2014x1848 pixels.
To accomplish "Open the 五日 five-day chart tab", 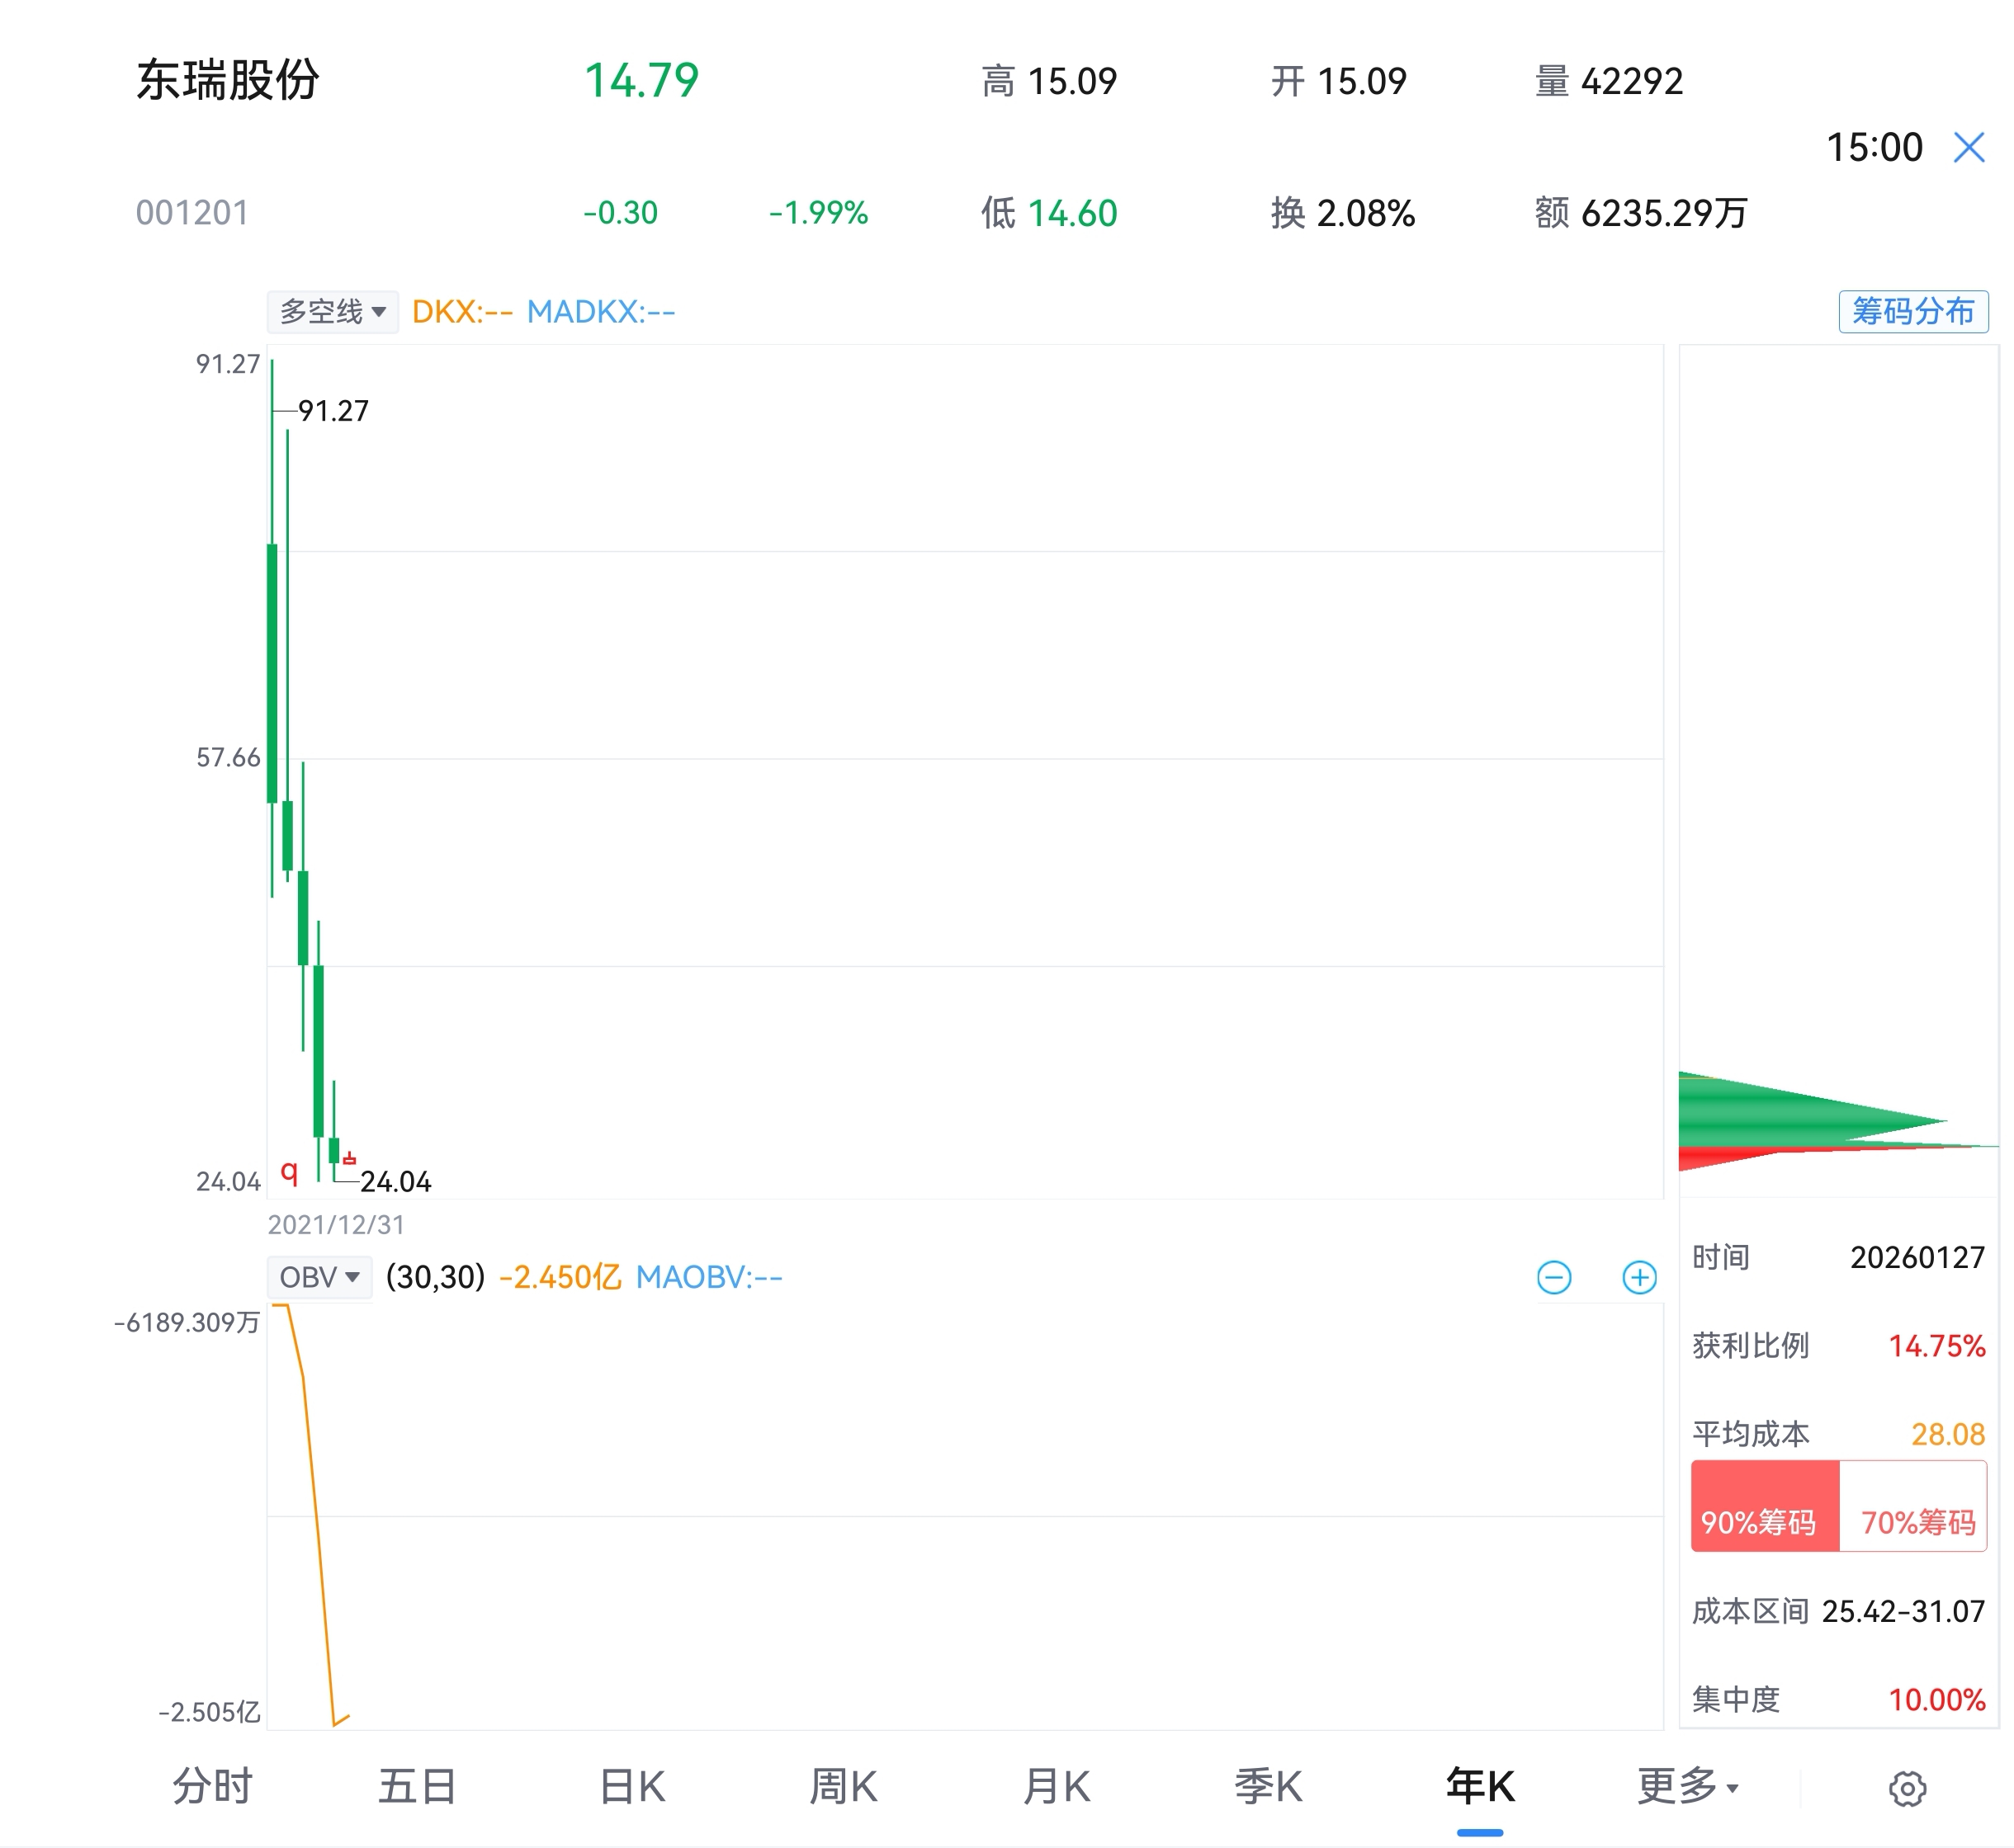I will coord(417,1786).
